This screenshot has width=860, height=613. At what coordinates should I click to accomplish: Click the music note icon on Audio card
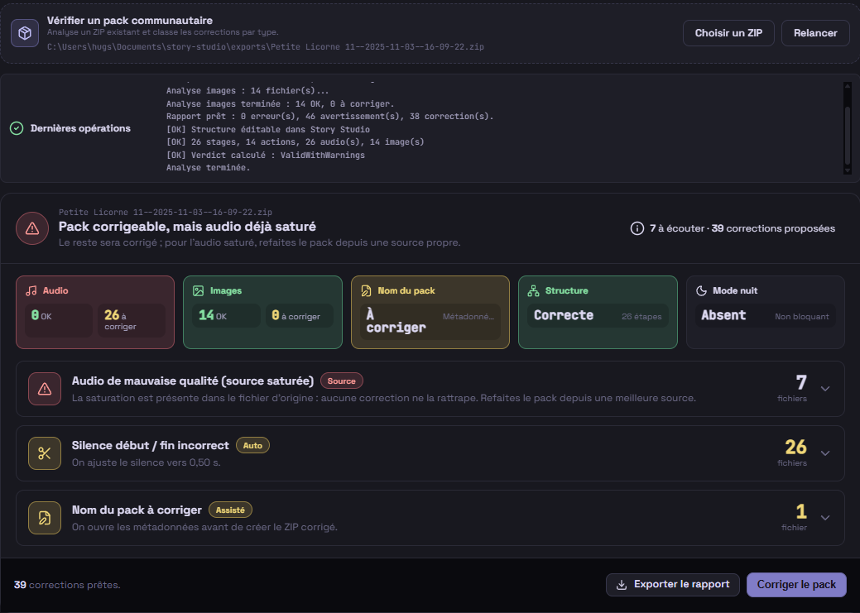tap(31, 290)
